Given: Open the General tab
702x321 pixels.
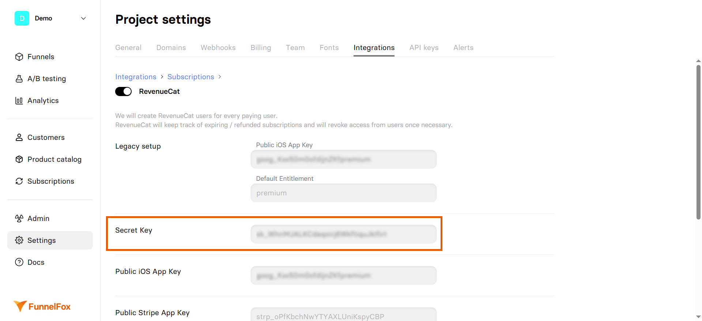Looking at the screenshot, I should (x=128, y=47).
